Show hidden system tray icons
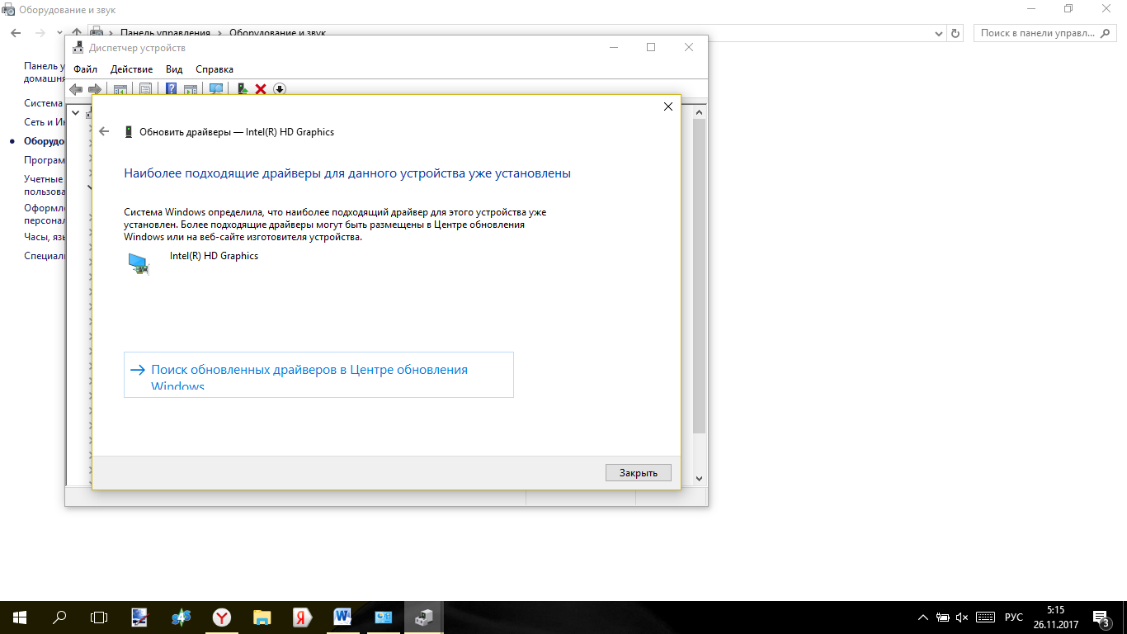This screenshot has height=634, width=1127. coord(922,617)
